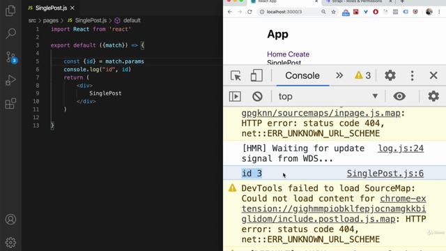Image resolution: width=446 pixels, height=251 pixels.
Task: Open the DevTools customize menu
Action: (x=412, y=76)
